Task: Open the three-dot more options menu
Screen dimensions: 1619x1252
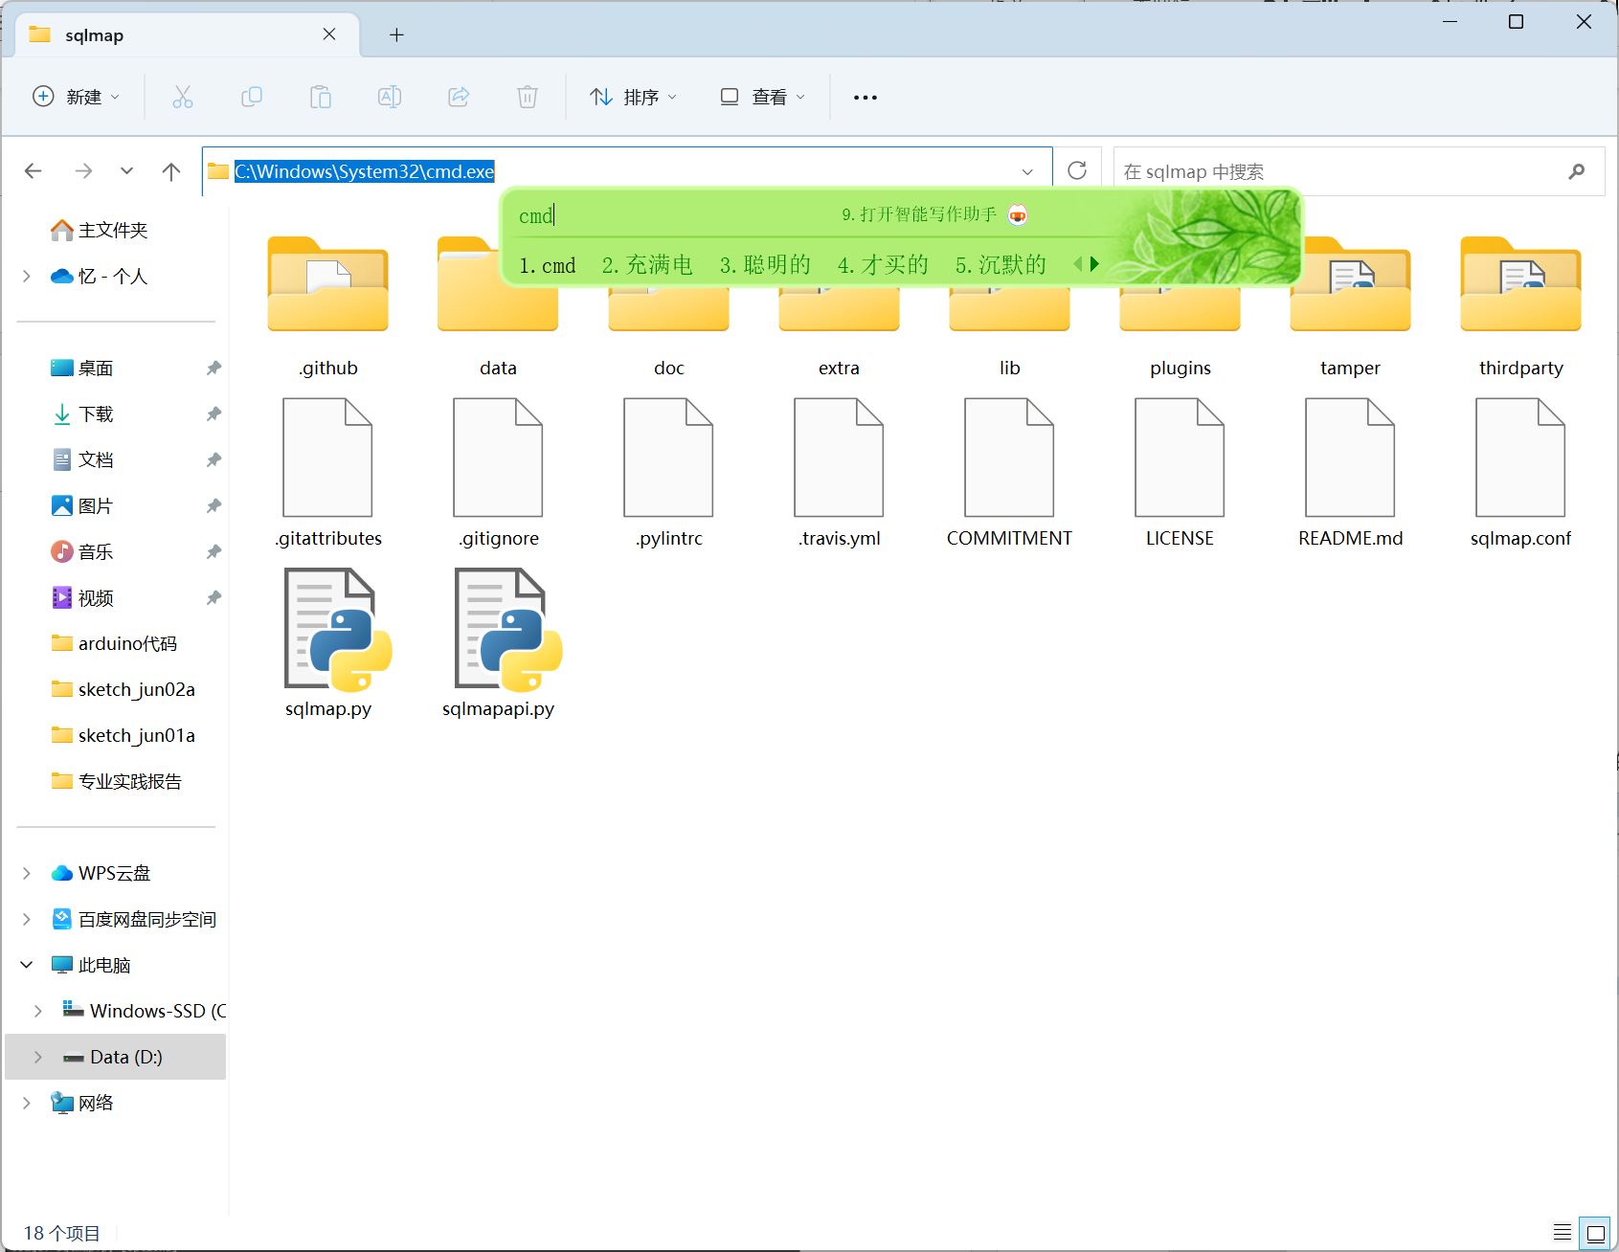Action: point(866,97)
